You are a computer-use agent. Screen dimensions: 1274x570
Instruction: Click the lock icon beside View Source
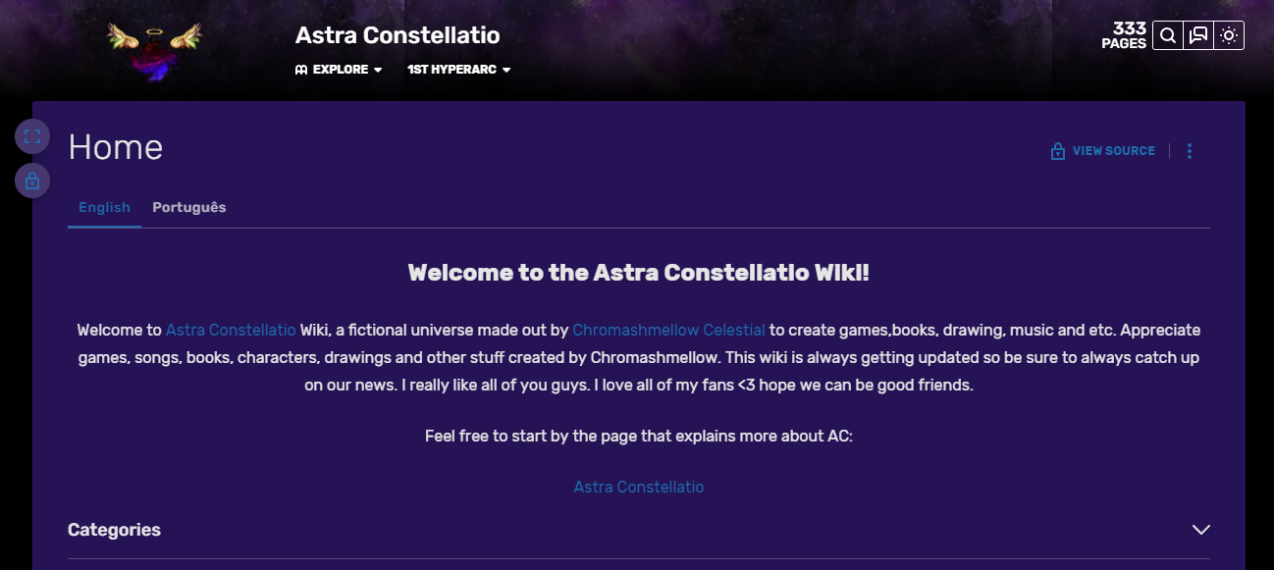coord(1058,151)
